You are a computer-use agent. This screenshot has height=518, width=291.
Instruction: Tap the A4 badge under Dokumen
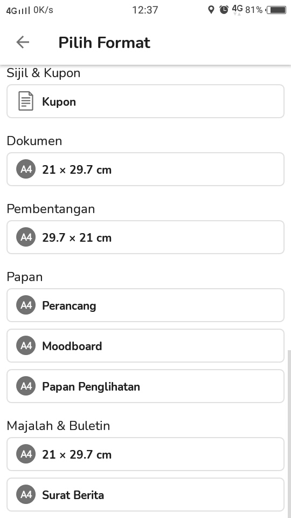pyautogui.click(x=26, y=169)
